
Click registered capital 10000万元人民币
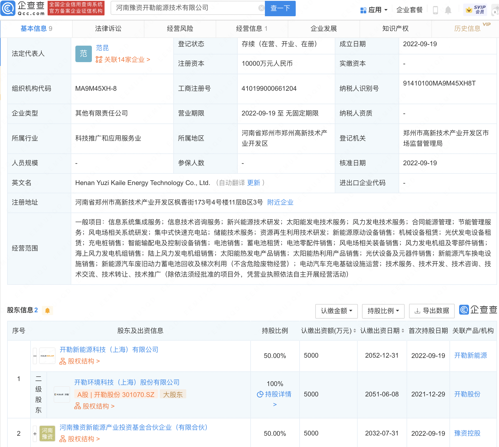tap(267, 64)
